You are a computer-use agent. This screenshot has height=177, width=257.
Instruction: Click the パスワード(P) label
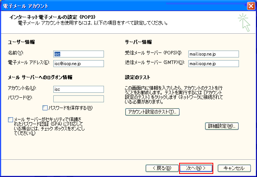click(20, 98)
